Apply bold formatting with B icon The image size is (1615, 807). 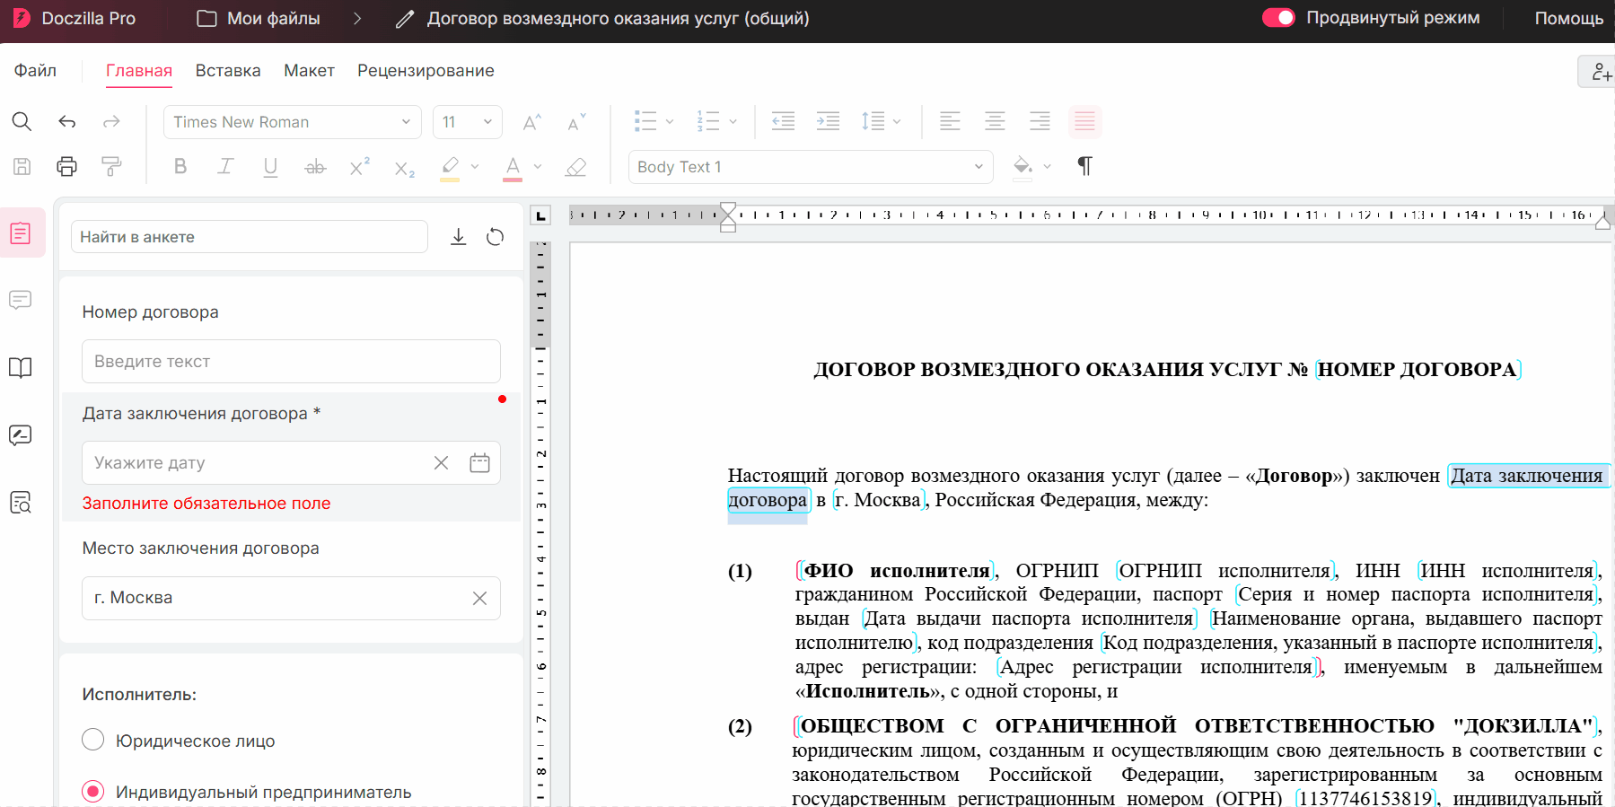[x=180, y=166]
